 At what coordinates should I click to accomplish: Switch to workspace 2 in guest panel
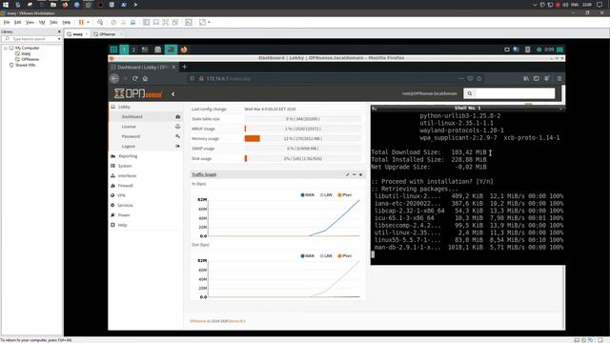tap(133, 50)
